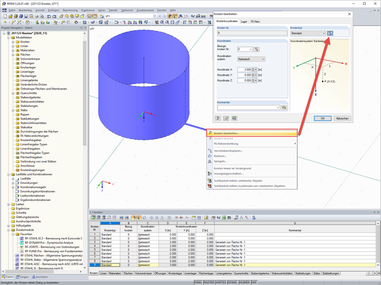The image size is (381, 285).
Task: Switch to the Lager tab in dialog
Action: (x=244, y=21)
